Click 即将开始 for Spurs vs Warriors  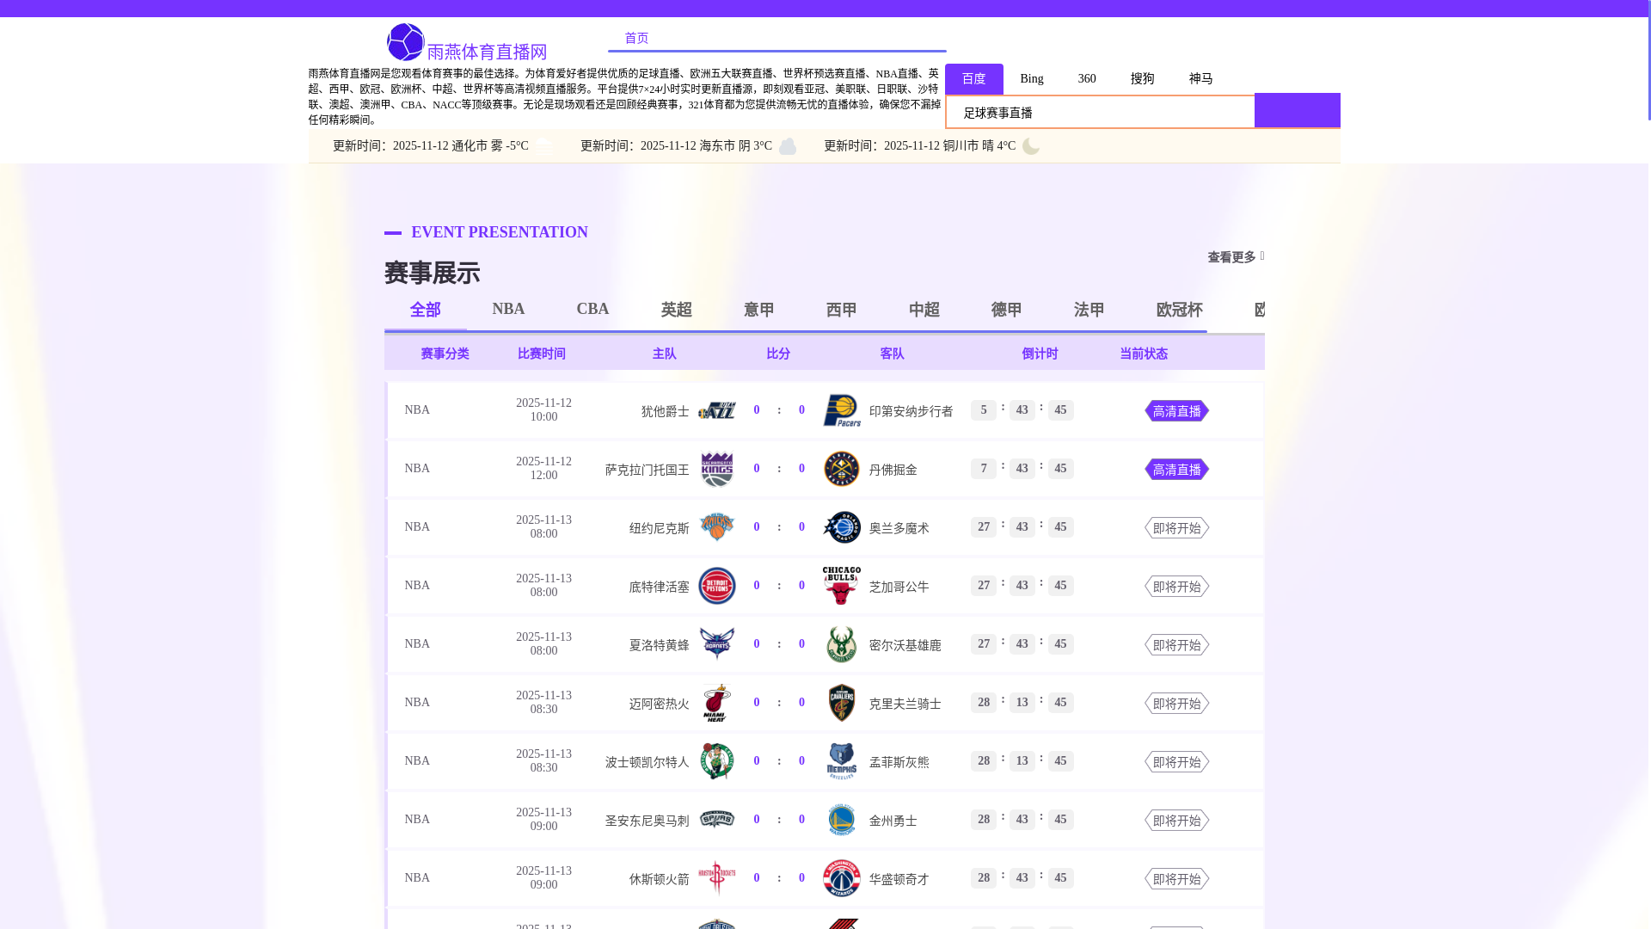1177,821
